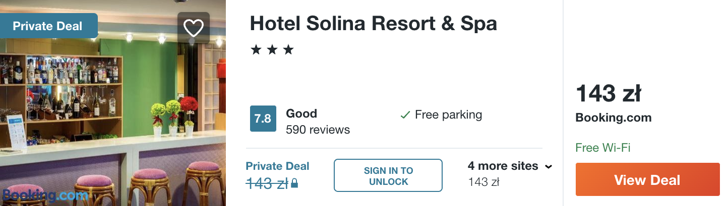Click the three-star rating icons
728x206 pixels.
tap(272, 50)
